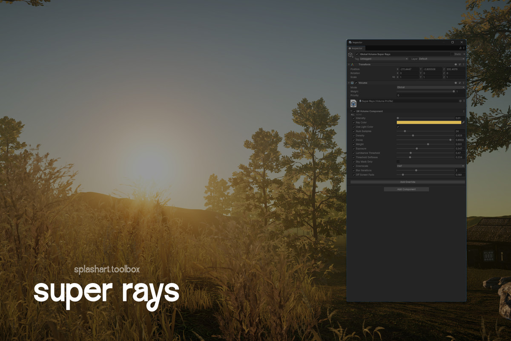The height and width of the screenshot is (341, 511).
Task: Click the Position X field
Action: (x=409, y=69)
